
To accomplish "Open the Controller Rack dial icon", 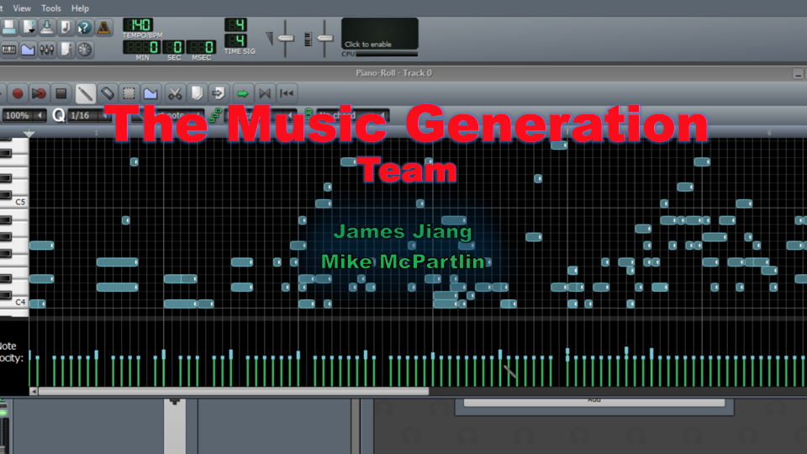I will [x=84, y=50].
